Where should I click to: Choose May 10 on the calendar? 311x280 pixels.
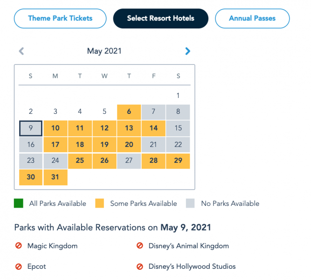point(55,128)
